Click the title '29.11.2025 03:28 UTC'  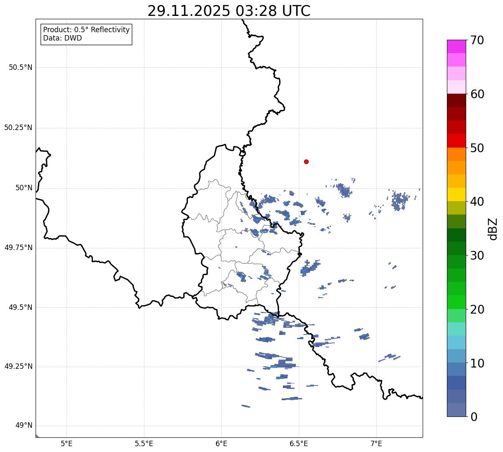[229, 10]
